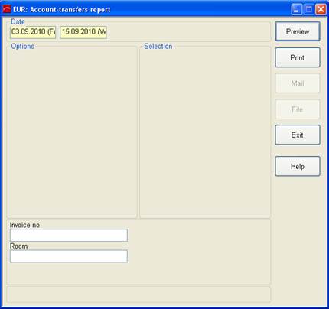Minimize the Account-transfers report window

click(296, 10)
